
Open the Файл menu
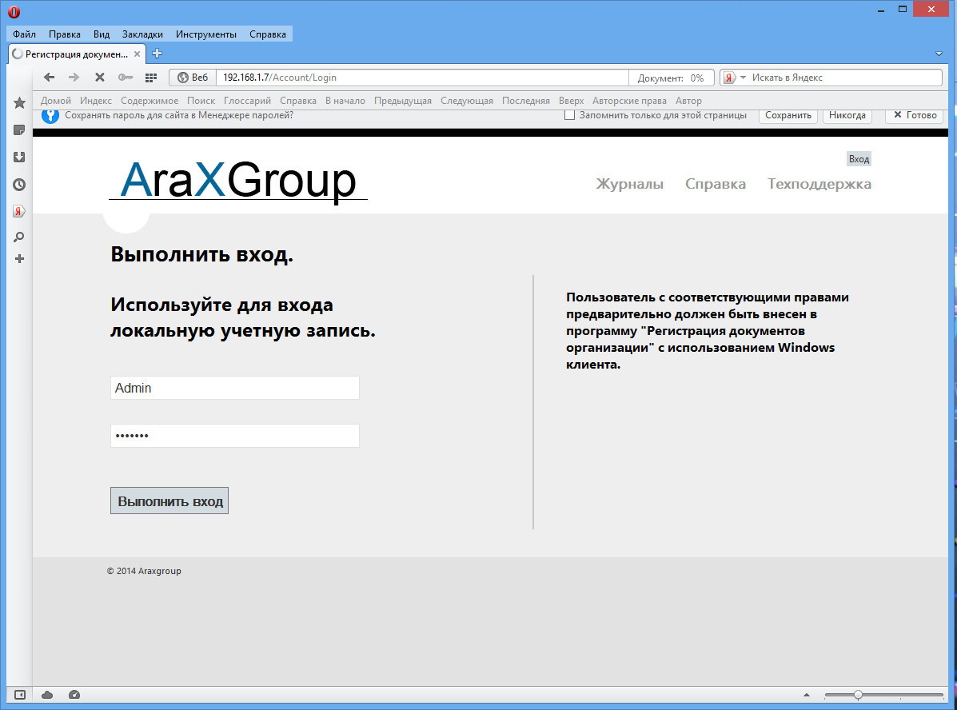(x=25, y=34)
